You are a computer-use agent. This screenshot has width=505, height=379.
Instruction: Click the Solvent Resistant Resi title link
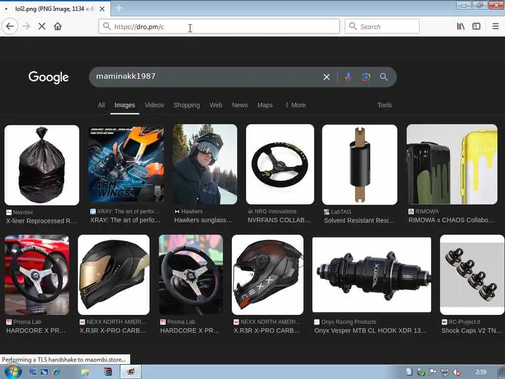(x=359, y=221)
